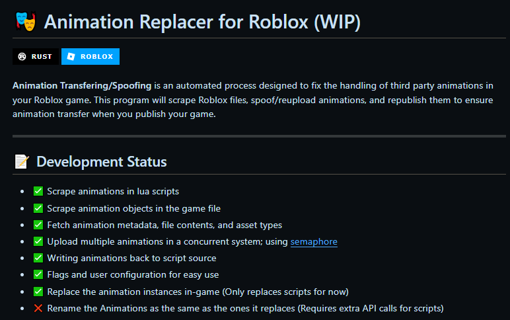This screenshot has height=320, width=510.
Task: Click the Roblox logo icon in badge
Action: click(x=71, y=57)
